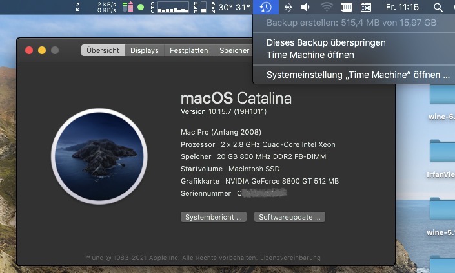Click the diagonal arrows icon in menu bar
455x273 pixels.
point(77,7)
